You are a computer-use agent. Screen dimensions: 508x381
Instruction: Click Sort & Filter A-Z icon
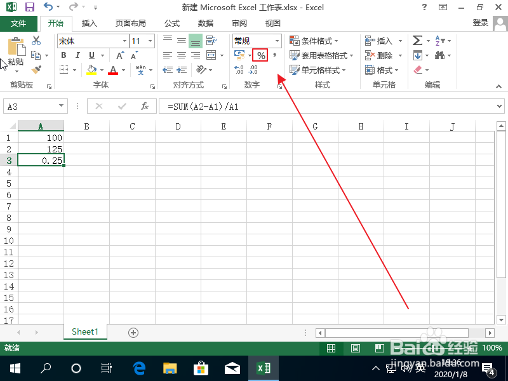coord(439,41)
